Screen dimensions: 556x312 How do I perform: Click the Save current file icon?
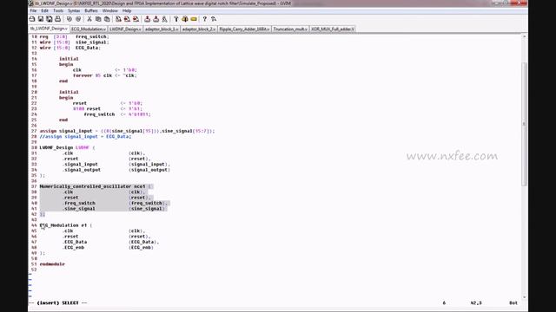pos(41,19)
